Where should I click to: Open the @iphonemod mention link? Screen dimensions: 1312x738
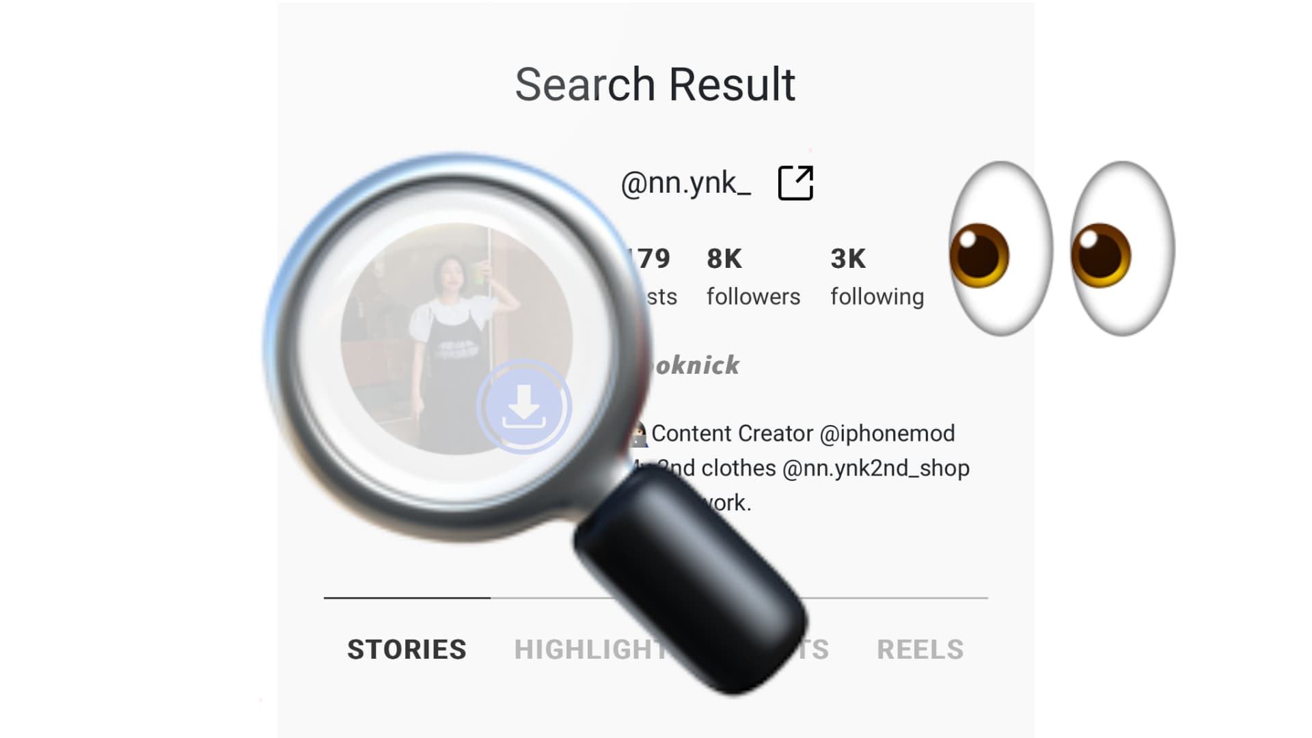(887, 433)
